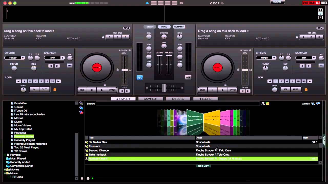This screenshot has width=328, height=184.
Task: Click the SIDE LIST button
Action: (x=203, y=166)
